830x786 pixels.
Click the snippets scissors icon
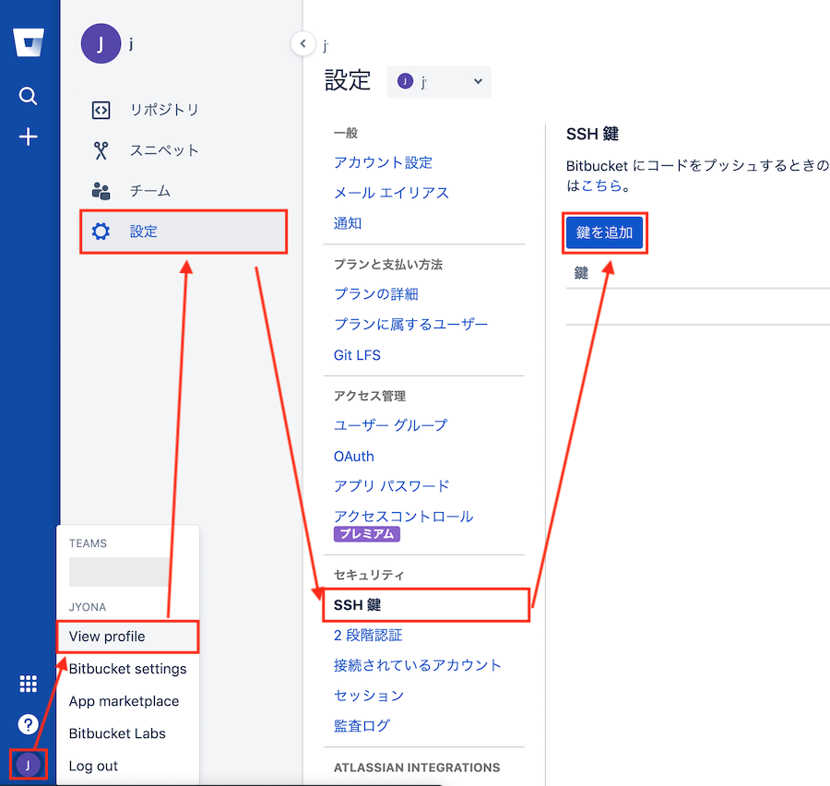click(x=101, y=150)
